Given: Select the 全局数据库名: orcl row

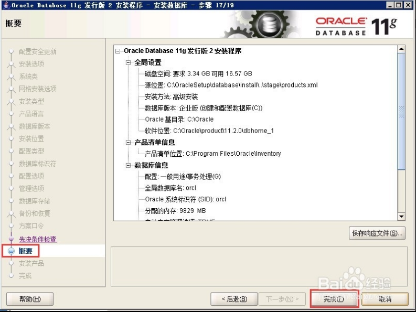Looking at the screenshot, I should (170, 188).
